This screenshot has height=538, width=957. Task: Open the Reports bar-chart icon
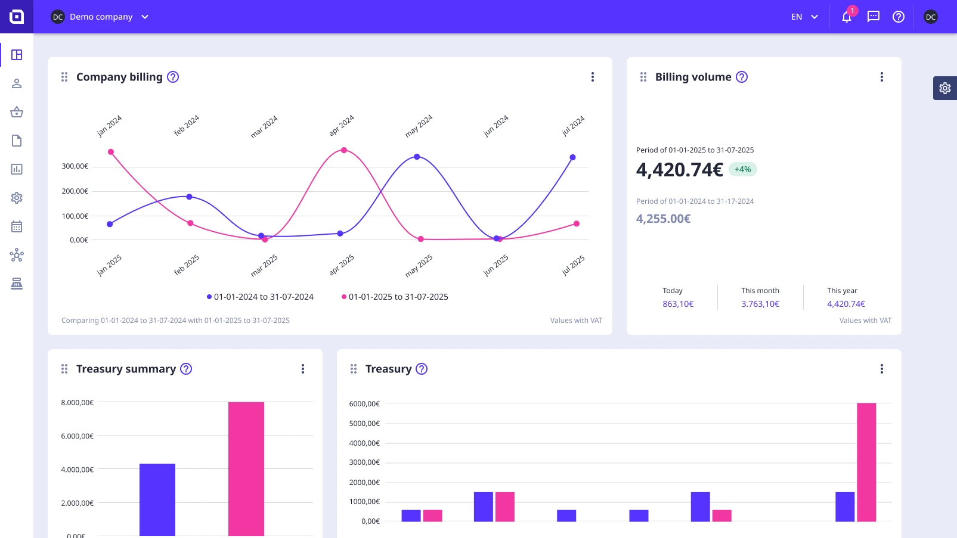click(x=17, y=169)
